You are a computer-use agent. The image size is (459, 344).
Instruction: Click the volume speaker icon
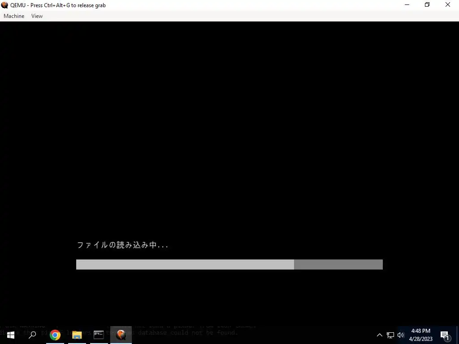[x=401, y=335]
